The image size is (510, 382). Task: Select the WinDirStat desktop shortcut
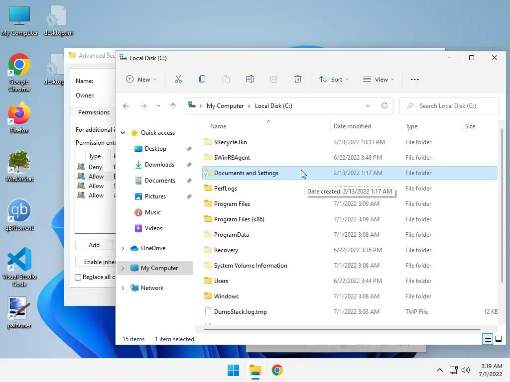[19, 166]
